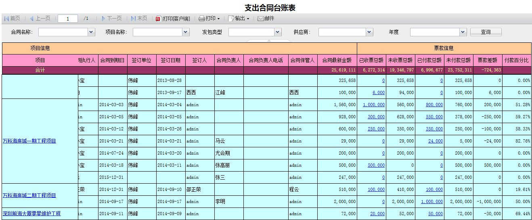Click the 合同最新金额 column header

[337, 61]
